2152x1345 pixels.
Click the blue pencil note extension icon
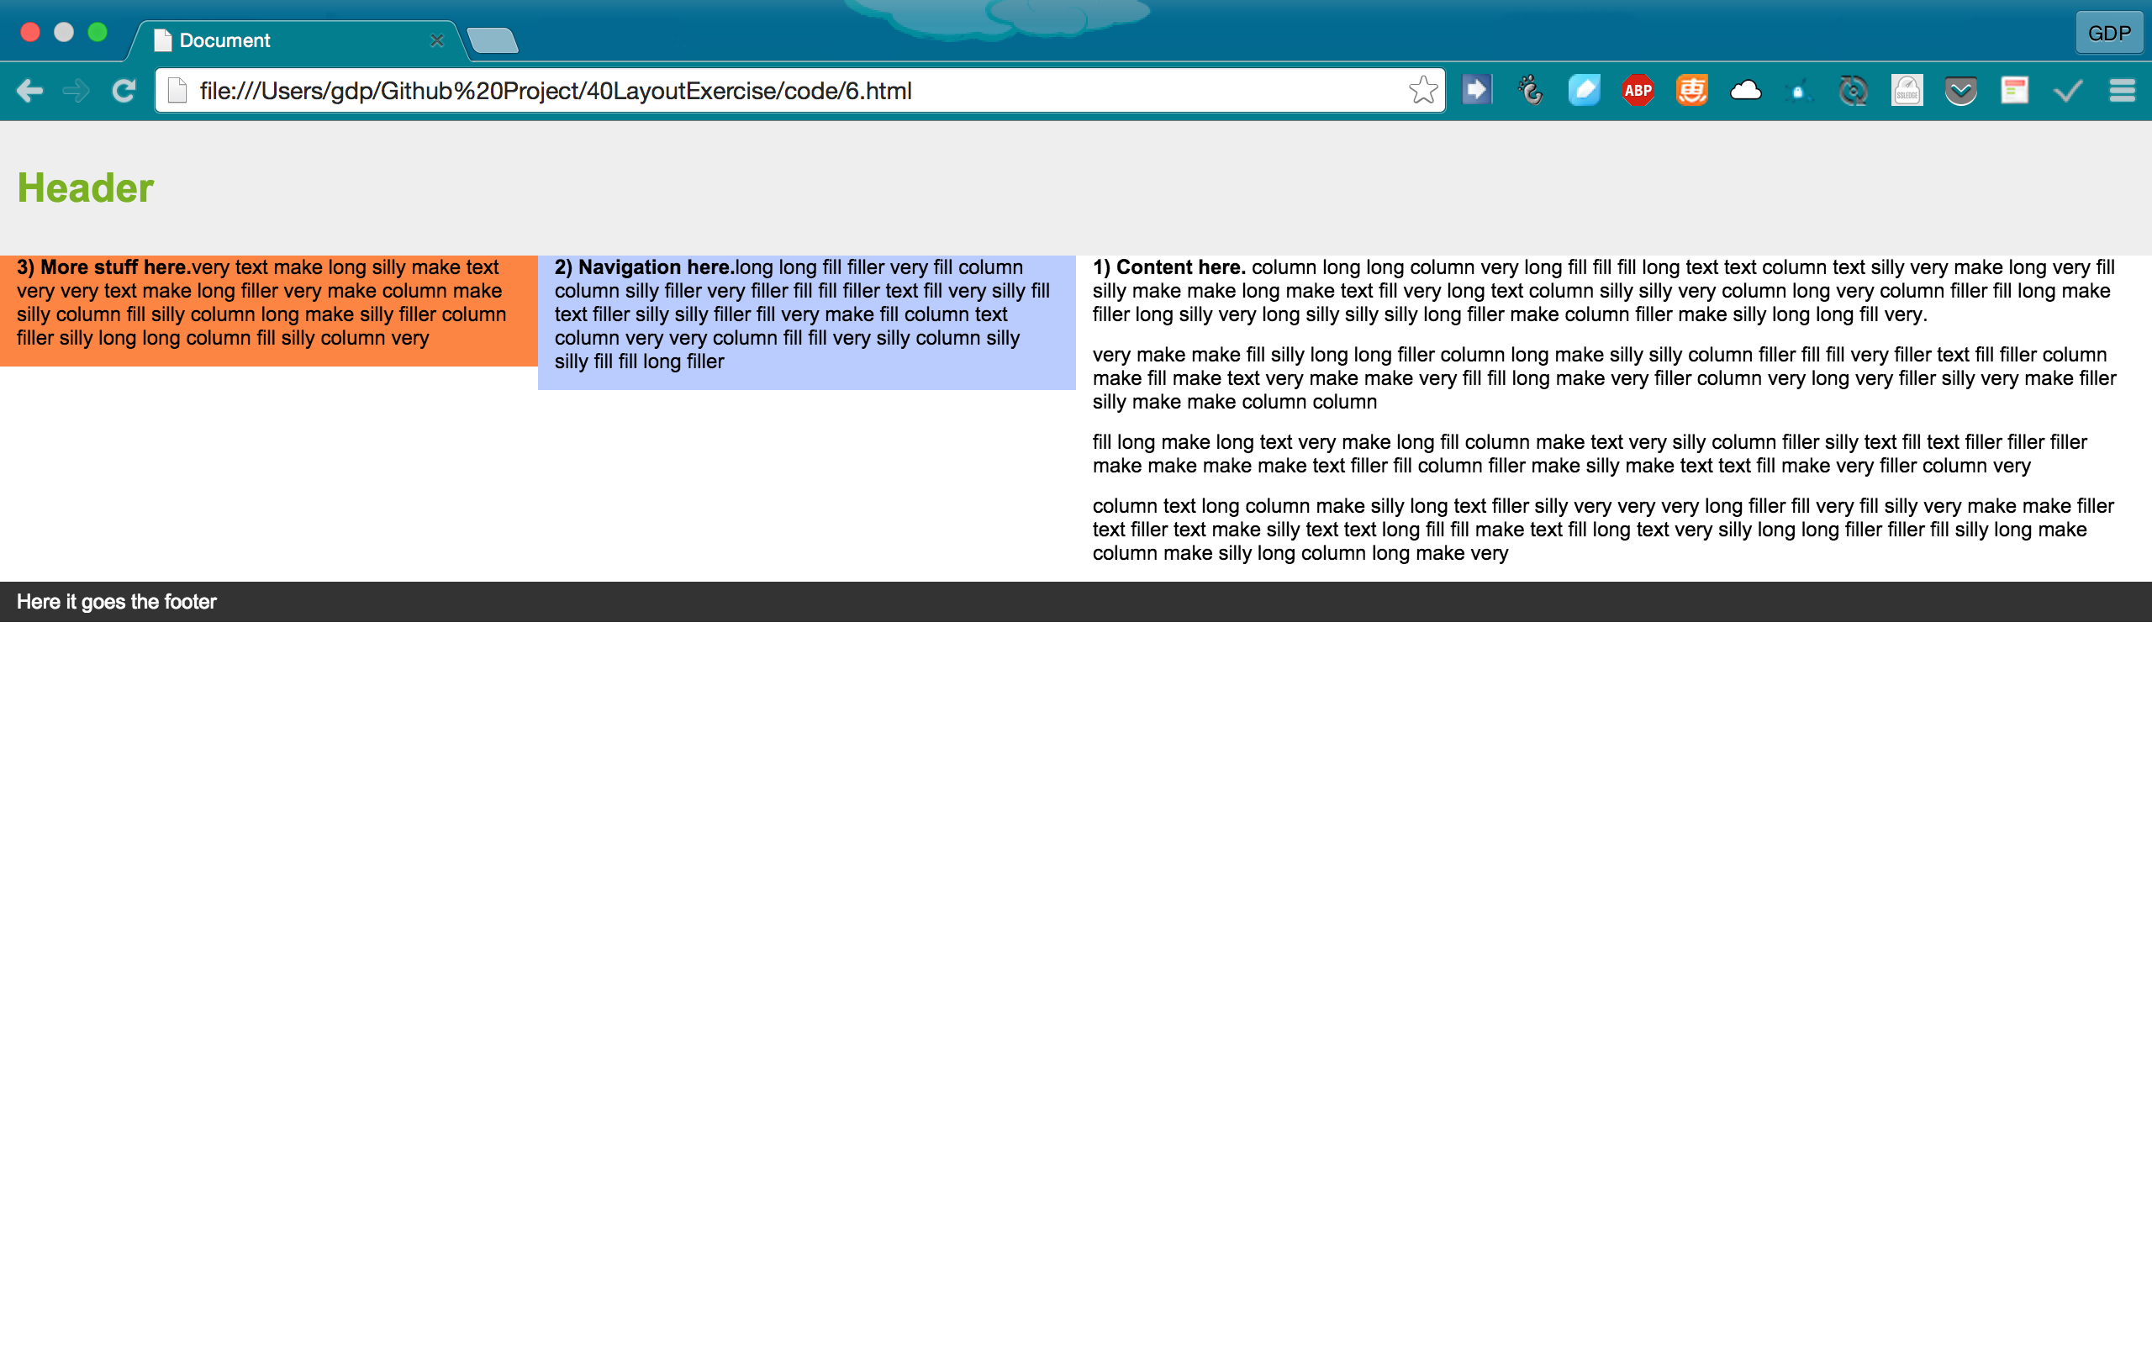pos(1584,91)
